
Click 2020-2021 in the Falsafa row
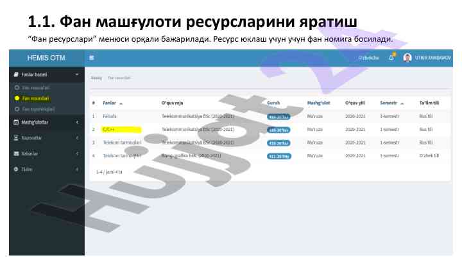click(355, 116)
